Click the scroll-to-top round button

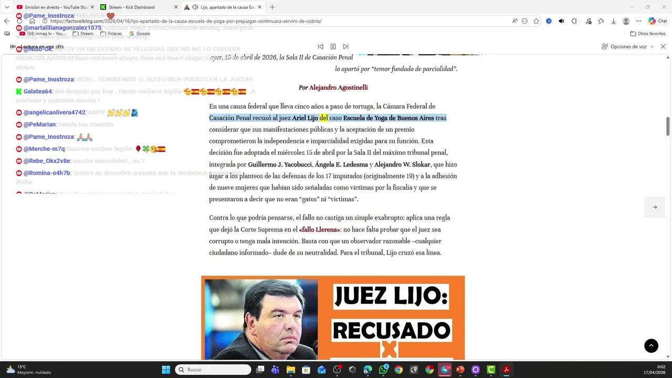pos(651,345)
